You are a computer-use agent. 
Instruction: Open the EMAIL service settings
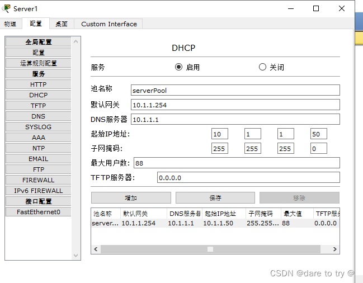[39, 159]
